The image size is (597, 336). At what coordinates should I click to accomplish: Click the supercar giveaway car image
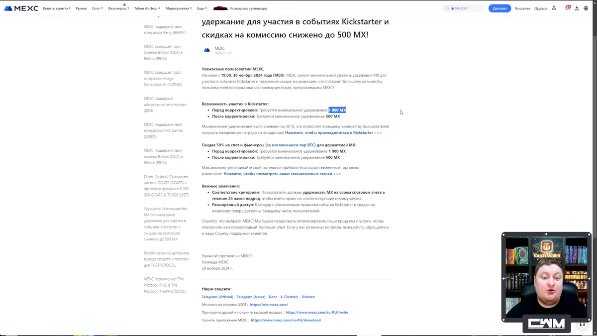point(220,8)
